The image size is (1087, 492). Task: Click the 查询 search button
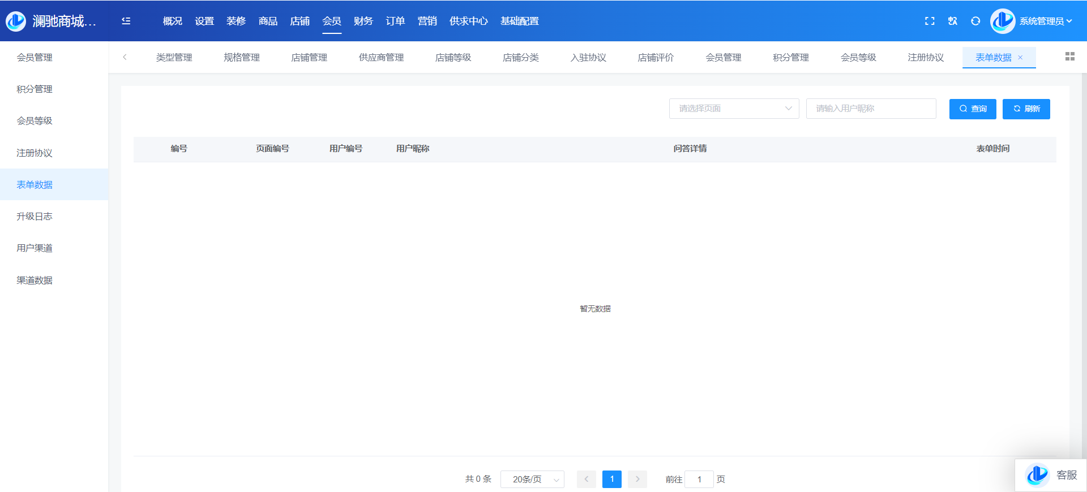[x=972, y=109]
